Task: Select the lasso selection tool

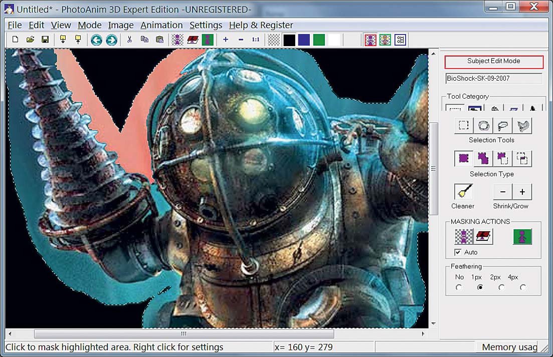Action: 503,125
